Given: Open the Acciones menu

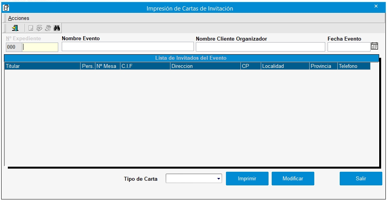Looking at the screenshot, I should click(x=19, y=18).
